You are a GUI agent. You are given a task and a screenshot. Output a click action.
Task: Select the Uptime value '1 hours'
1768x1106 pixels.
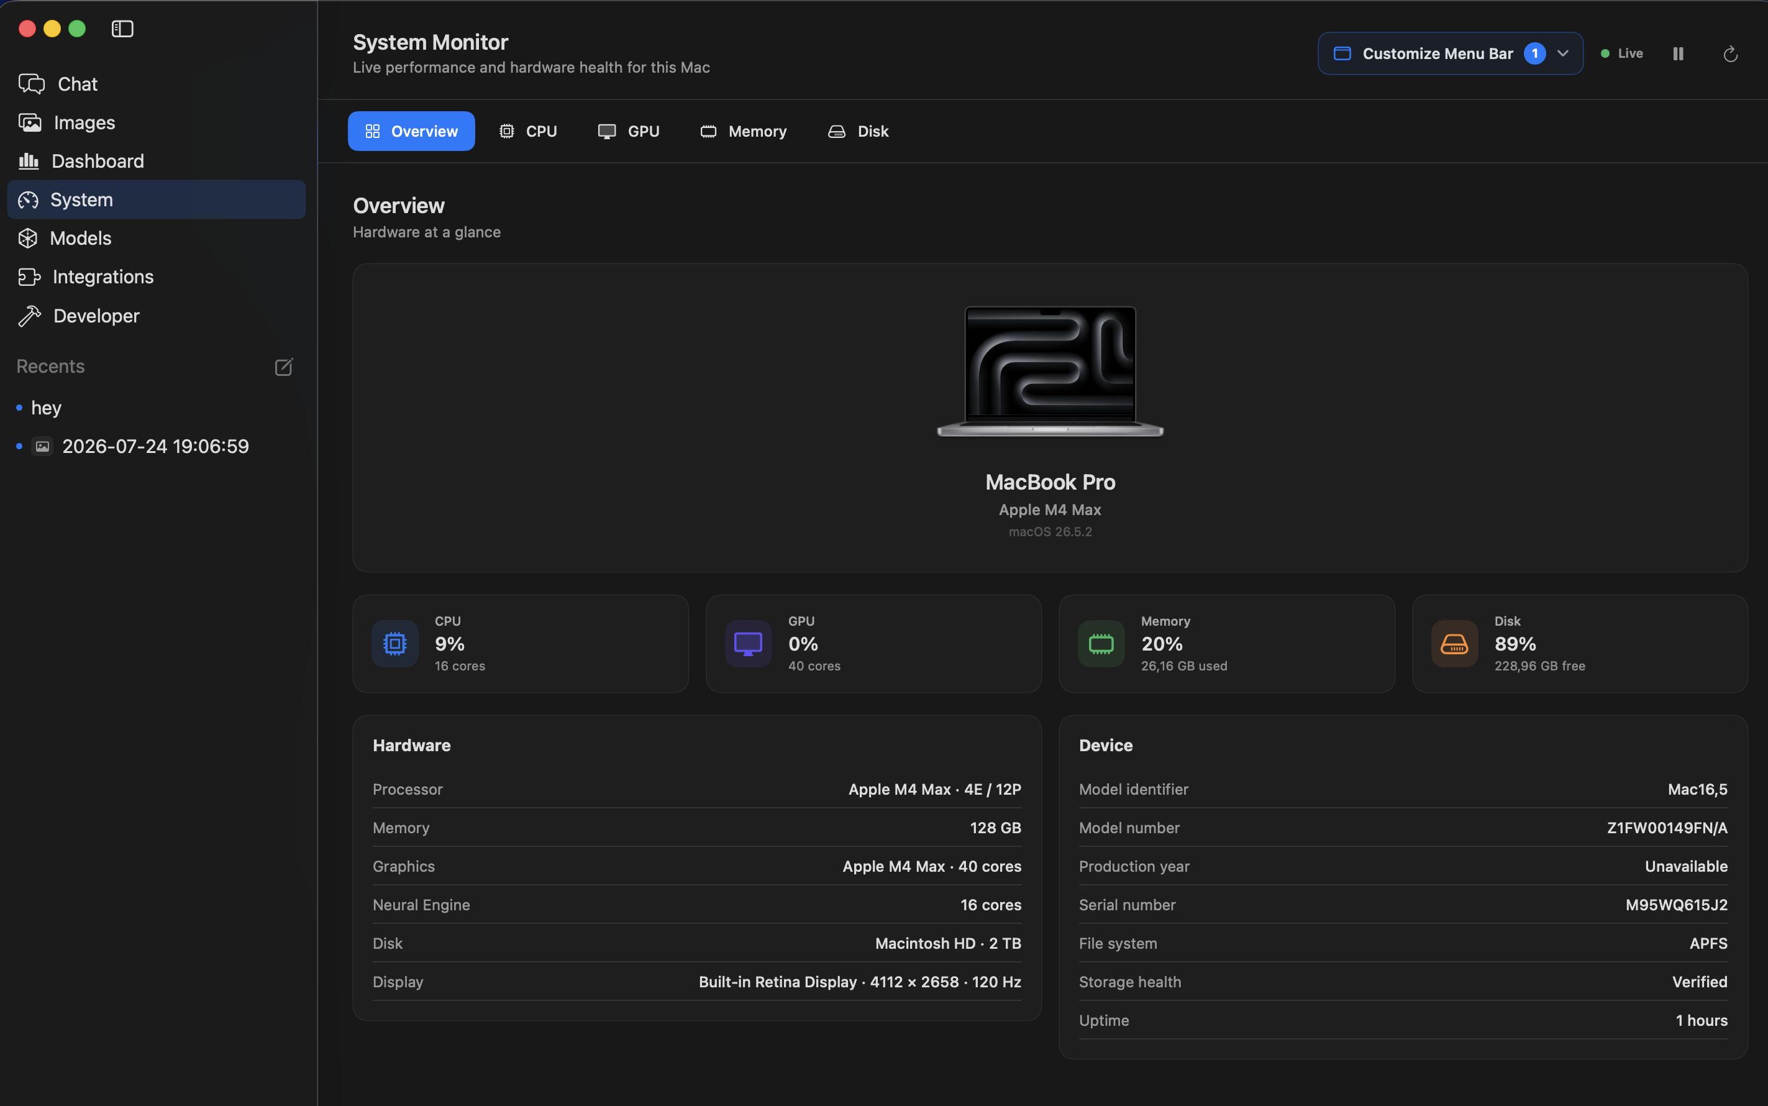[1702, 1020]
